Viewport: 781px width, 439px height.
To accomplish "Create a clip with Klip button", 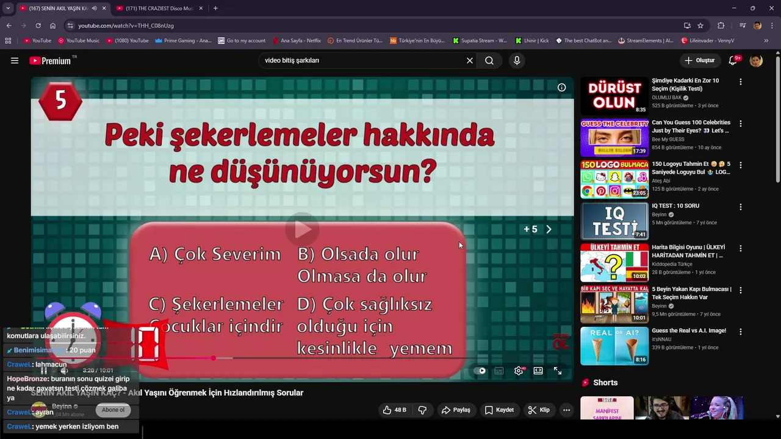I will 539,410.
